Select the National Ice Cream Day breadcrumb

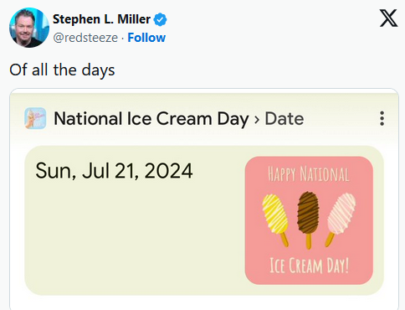pos(151,119)
